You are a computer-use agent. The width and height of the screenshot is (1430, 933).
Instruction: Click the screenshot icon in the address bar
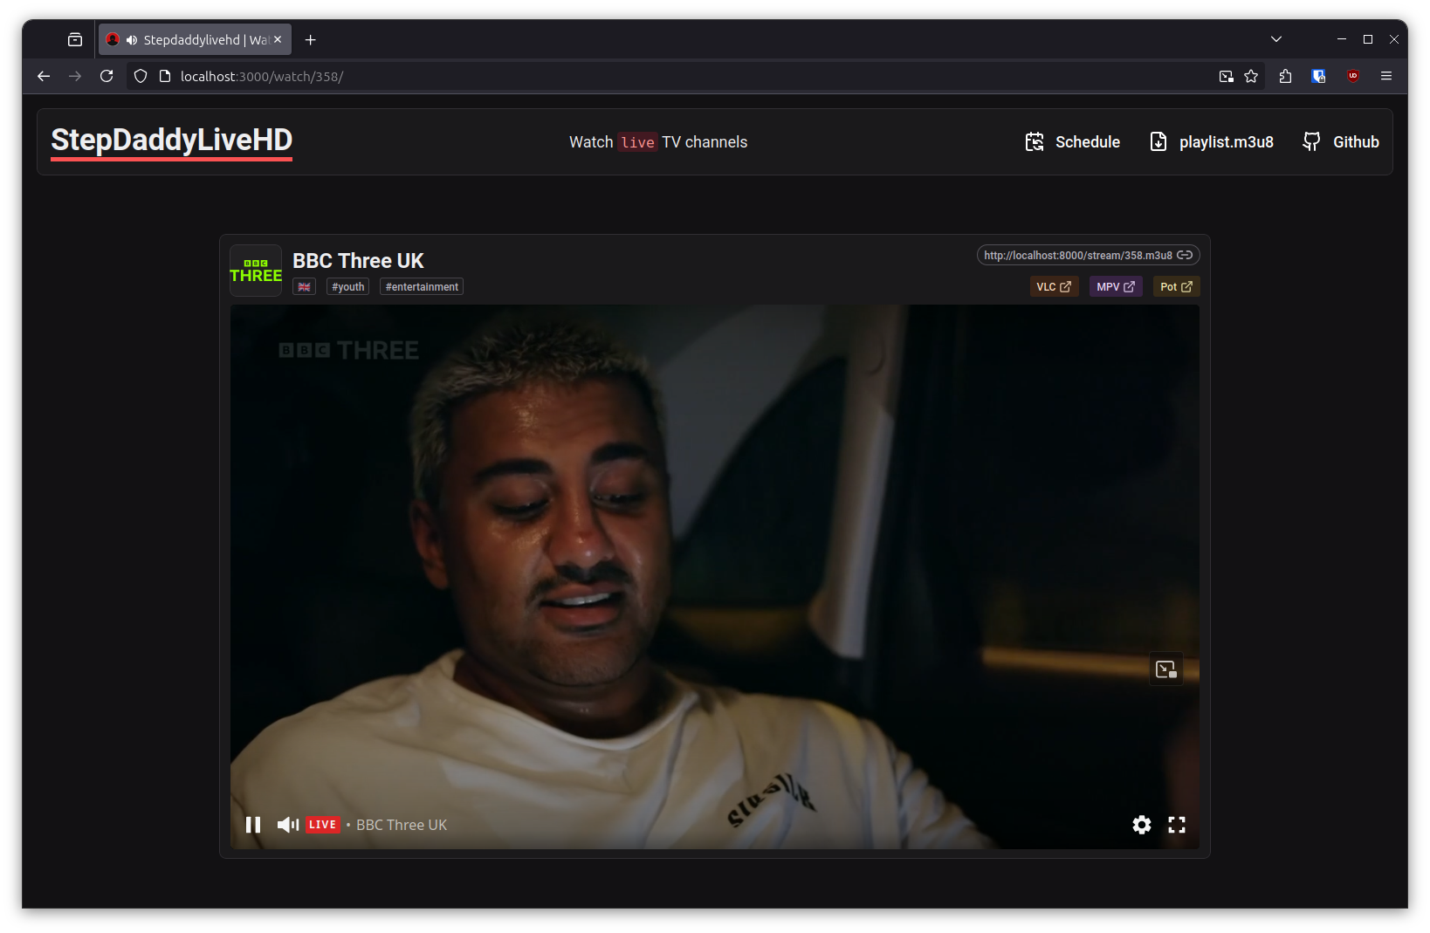tap(1226, 76)
